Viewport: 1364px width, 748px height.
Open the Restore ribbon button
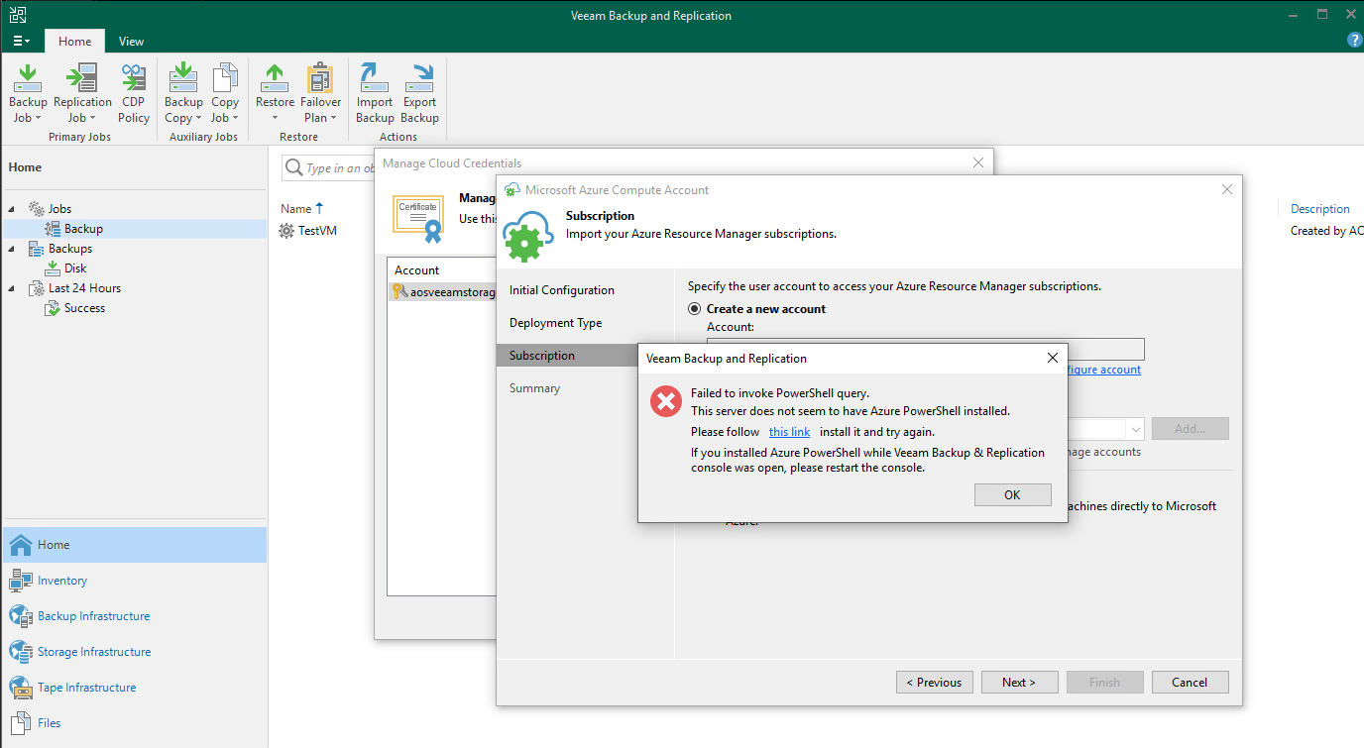coord(275,94)
